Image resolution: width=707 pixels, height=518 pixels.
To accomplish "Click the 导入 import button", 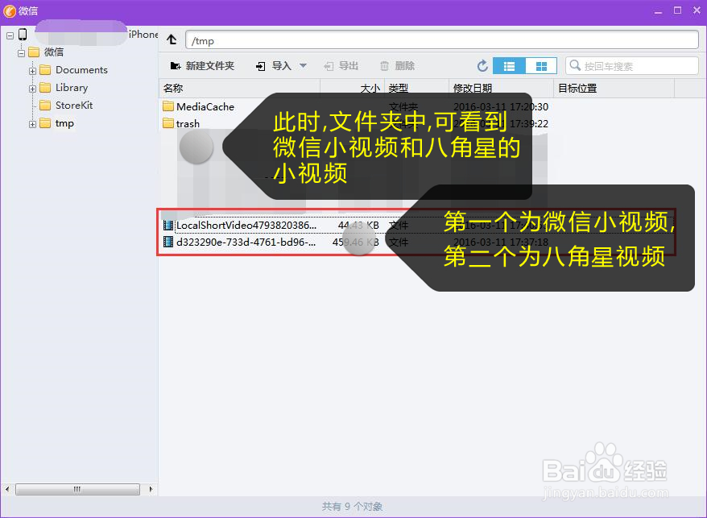I will coord(274,66).
